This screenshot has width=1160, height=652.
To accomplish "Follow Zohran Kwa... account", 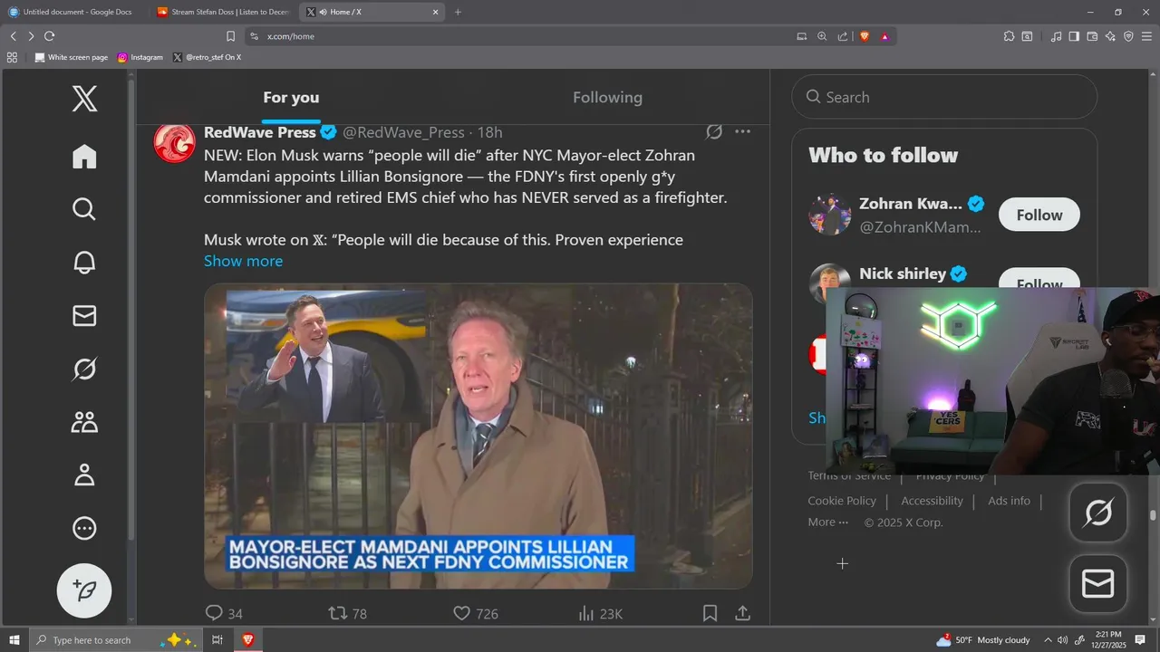I will pos(1039,215).
